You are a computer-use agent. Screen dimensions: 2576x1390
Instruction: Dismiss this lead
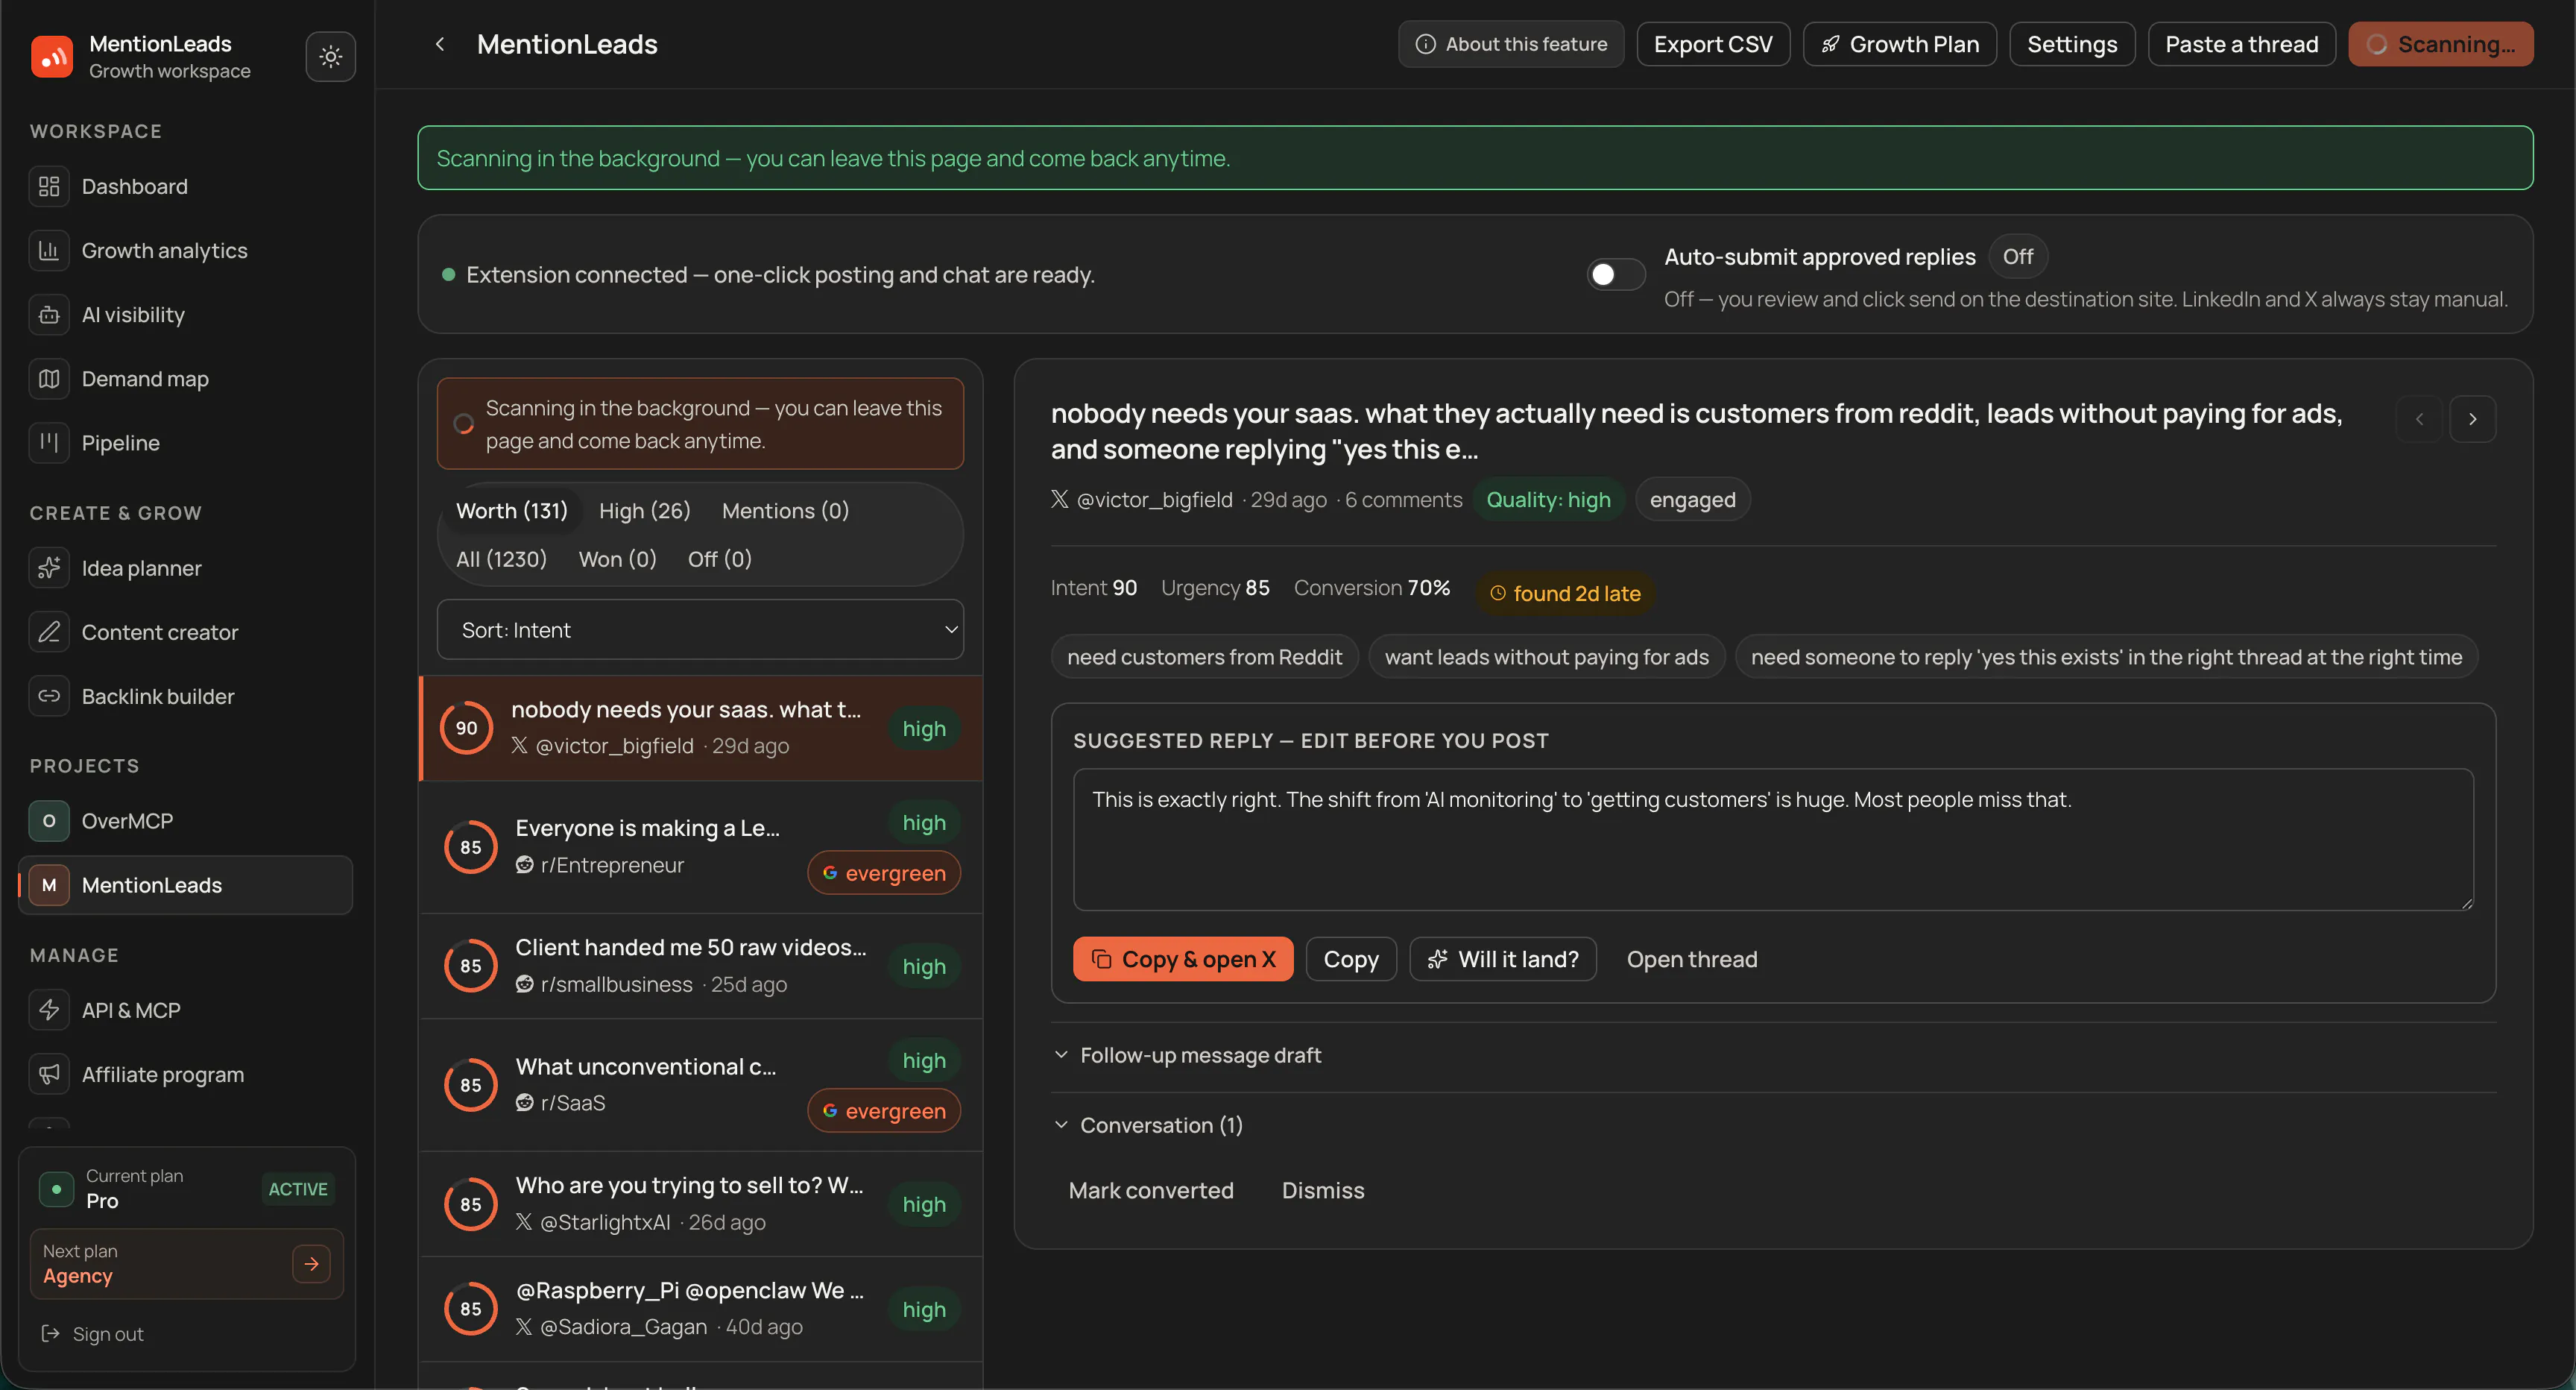tap(1322, 1190)
